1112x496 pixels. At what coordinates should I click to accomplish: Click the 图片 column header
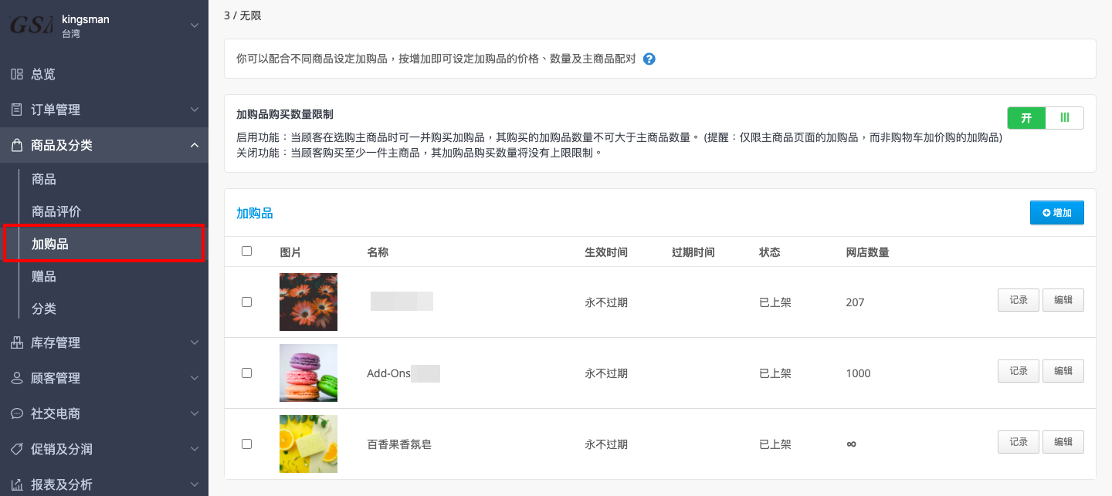290,252
